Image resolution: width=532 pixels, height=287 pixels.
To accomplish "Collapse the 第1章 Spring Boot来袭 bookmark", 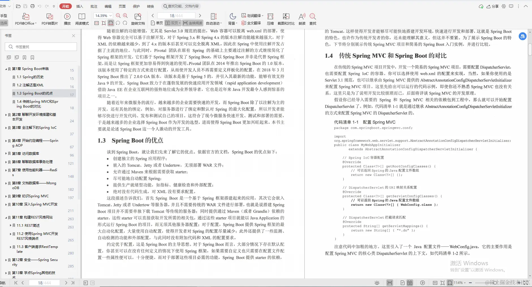I will point(6,68).
